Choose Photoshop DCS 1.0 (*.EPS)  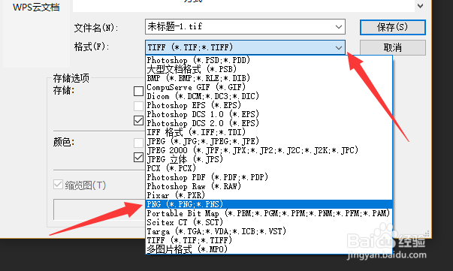[269, 114]
